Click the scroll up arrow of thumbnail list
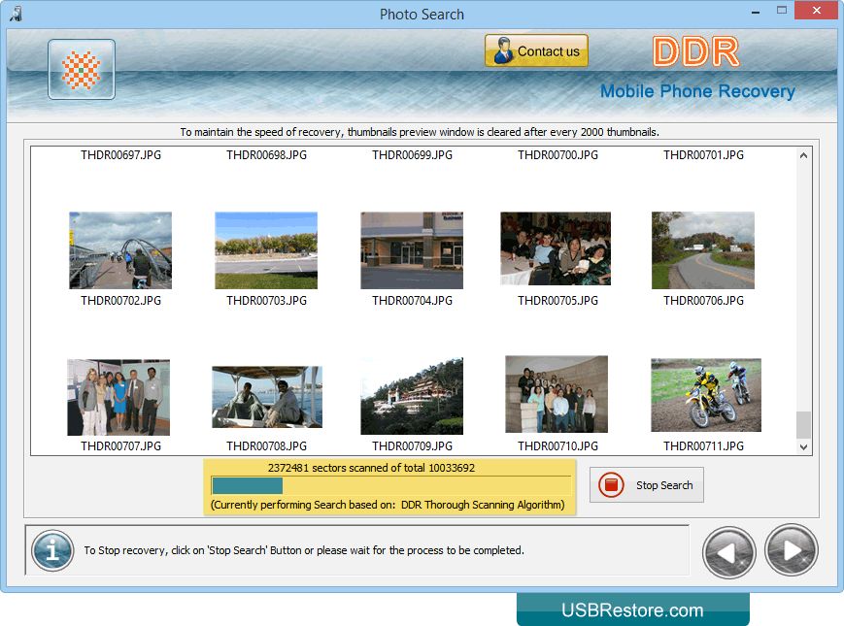Screen dimensions: 844x626 pos(803,155)
